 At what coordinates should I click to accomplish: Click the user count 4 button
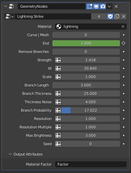[99, 16]
